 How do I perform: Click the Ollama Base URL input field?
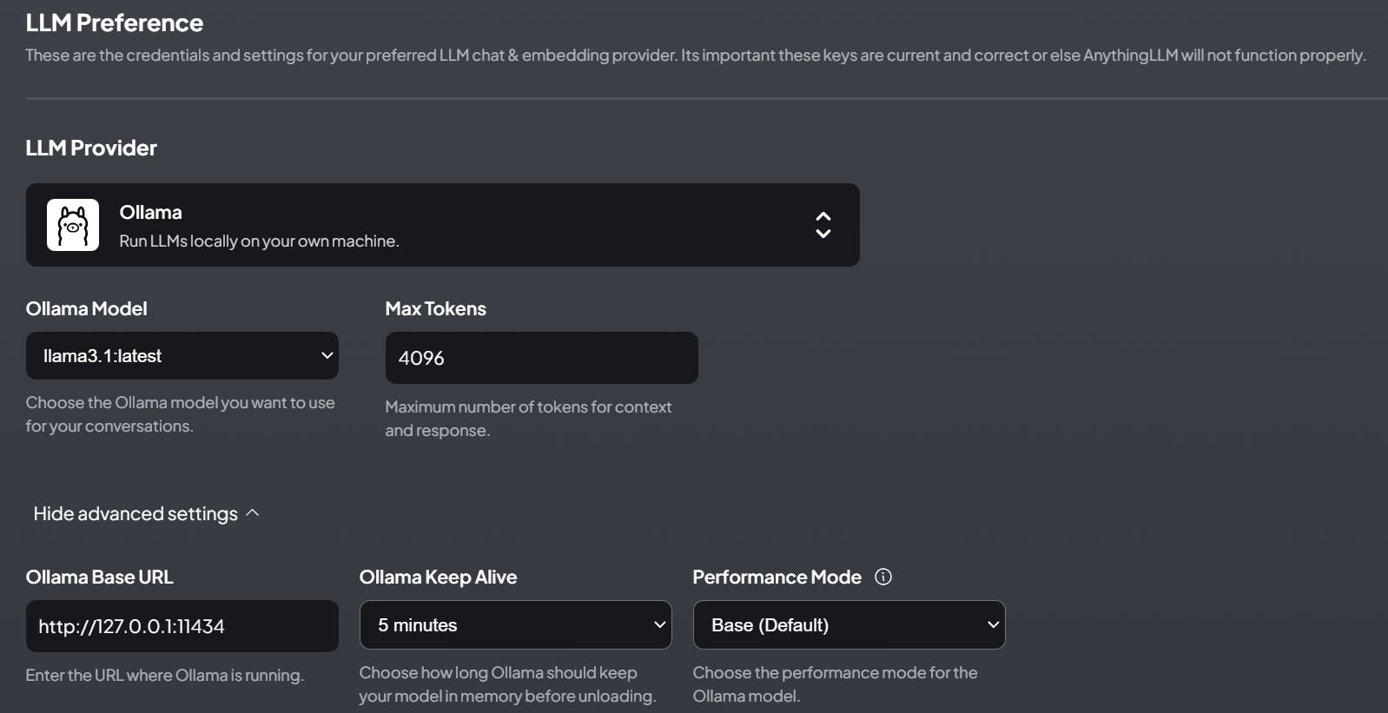(182, 626)
